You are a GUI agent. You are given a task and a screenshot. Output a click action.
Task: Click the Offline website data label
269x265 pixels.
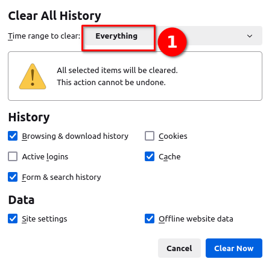[x=196, y=219]
